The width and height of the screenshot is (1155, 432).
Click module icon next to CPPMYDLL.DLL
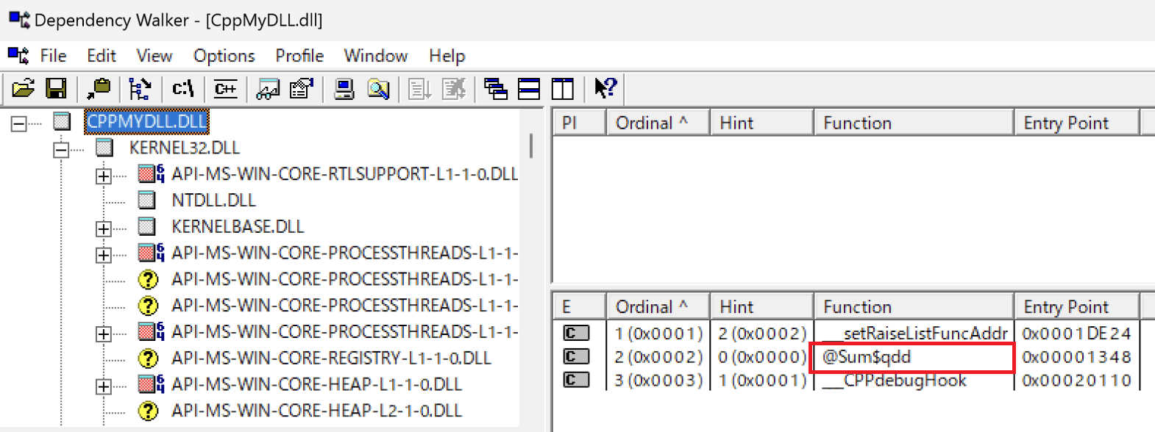[x=62, y=121]
